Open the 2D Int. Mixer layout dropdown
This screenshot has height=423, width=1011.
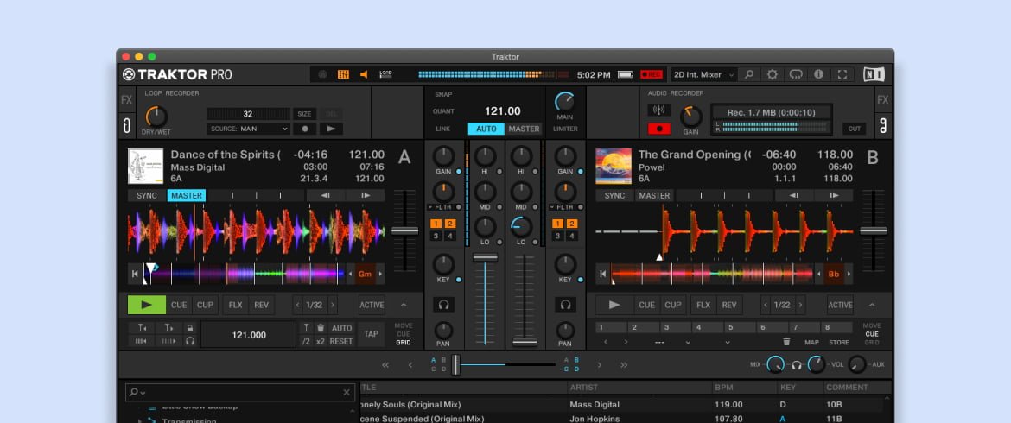pos(704,75)
